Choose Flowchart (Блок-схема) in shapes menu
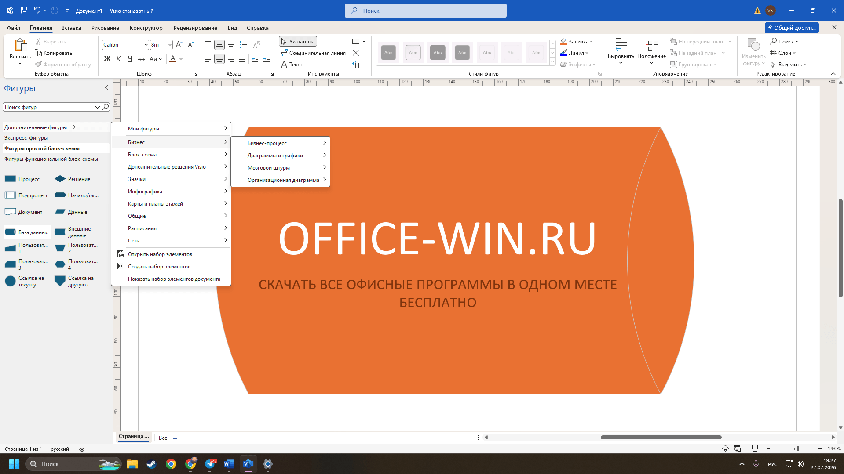 [171, 155]
